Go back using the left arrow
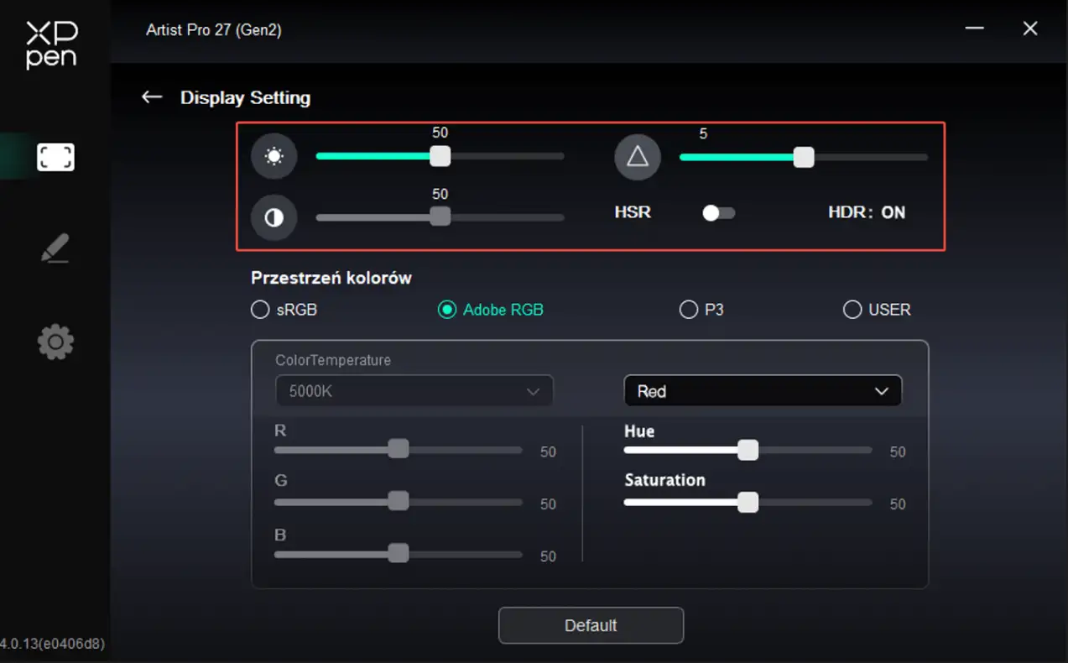Screen dimensions: 1068x663 coord(152,97)
